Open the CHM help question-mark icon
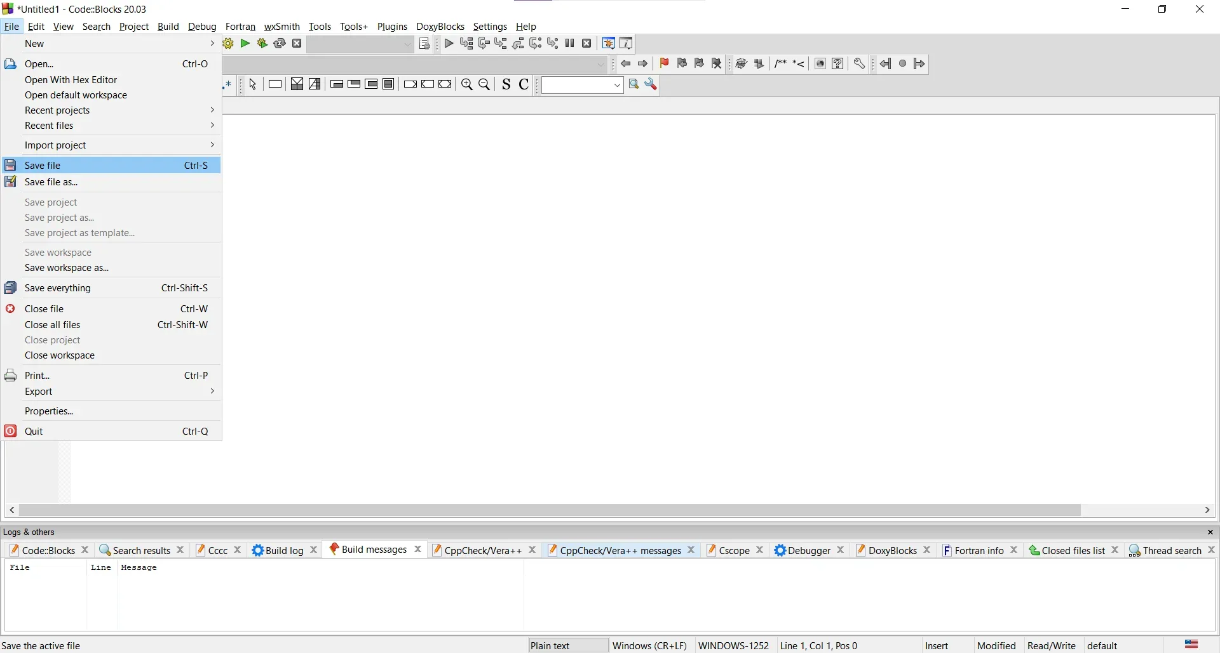Screen dimensions: 1220x653 [839, 64]
